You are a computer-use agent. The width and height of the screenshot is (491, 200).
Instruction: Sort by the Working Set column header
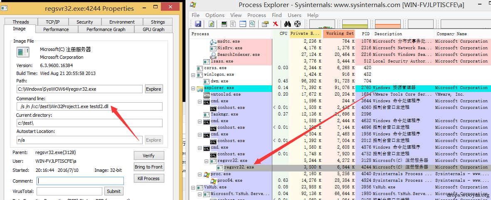pos(339,34)
